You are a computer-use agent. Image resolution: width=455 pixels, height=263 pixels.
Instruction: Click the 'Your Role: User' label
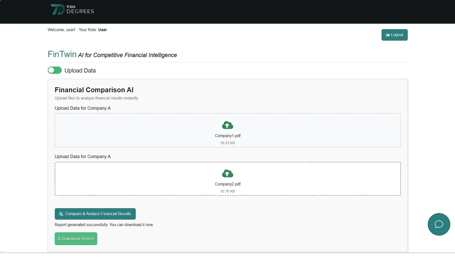93,30
